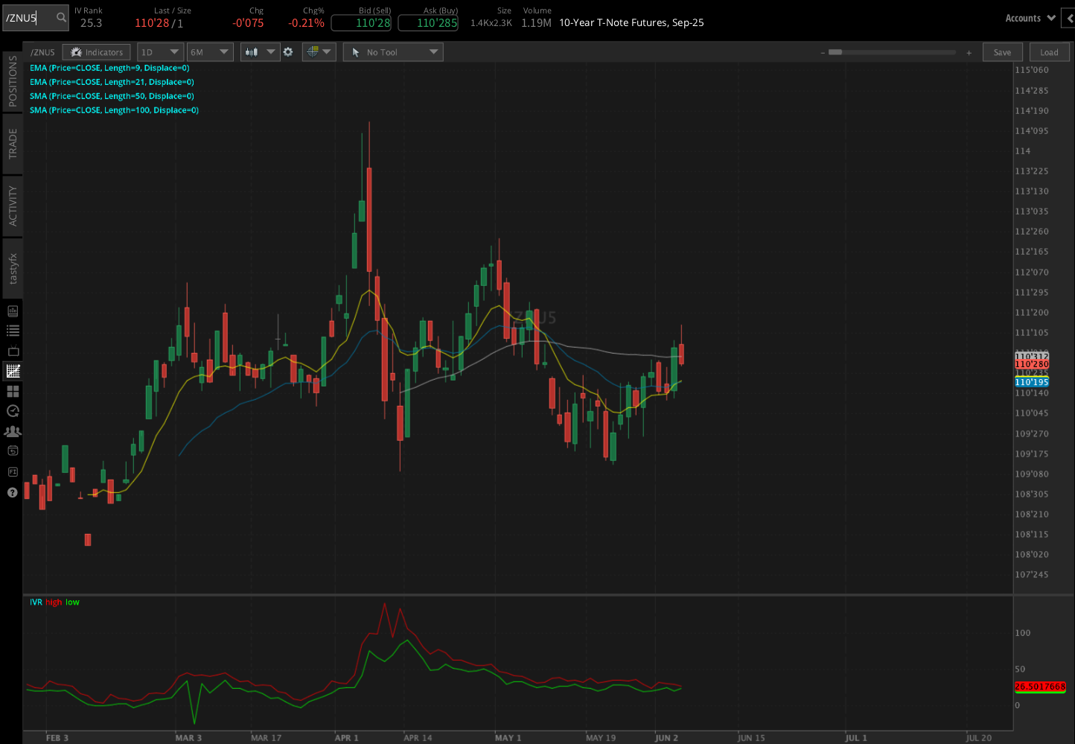Click the Save chart button
Viewport: 1075px width, 744px height.
[1002, 52]
